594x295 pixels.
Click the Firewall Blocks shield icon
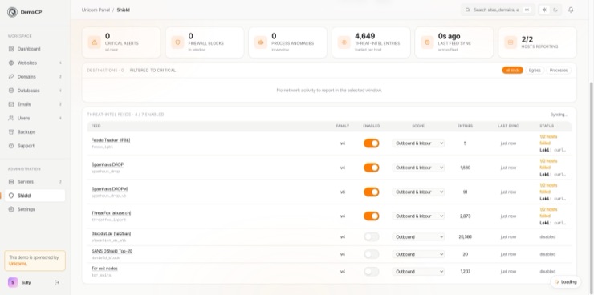(x=177, y=42)
